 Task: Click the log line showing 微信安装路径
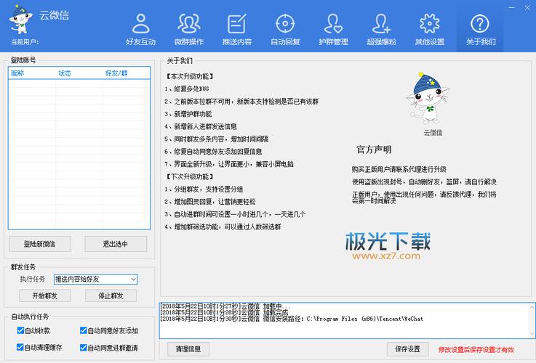point(292,319)
